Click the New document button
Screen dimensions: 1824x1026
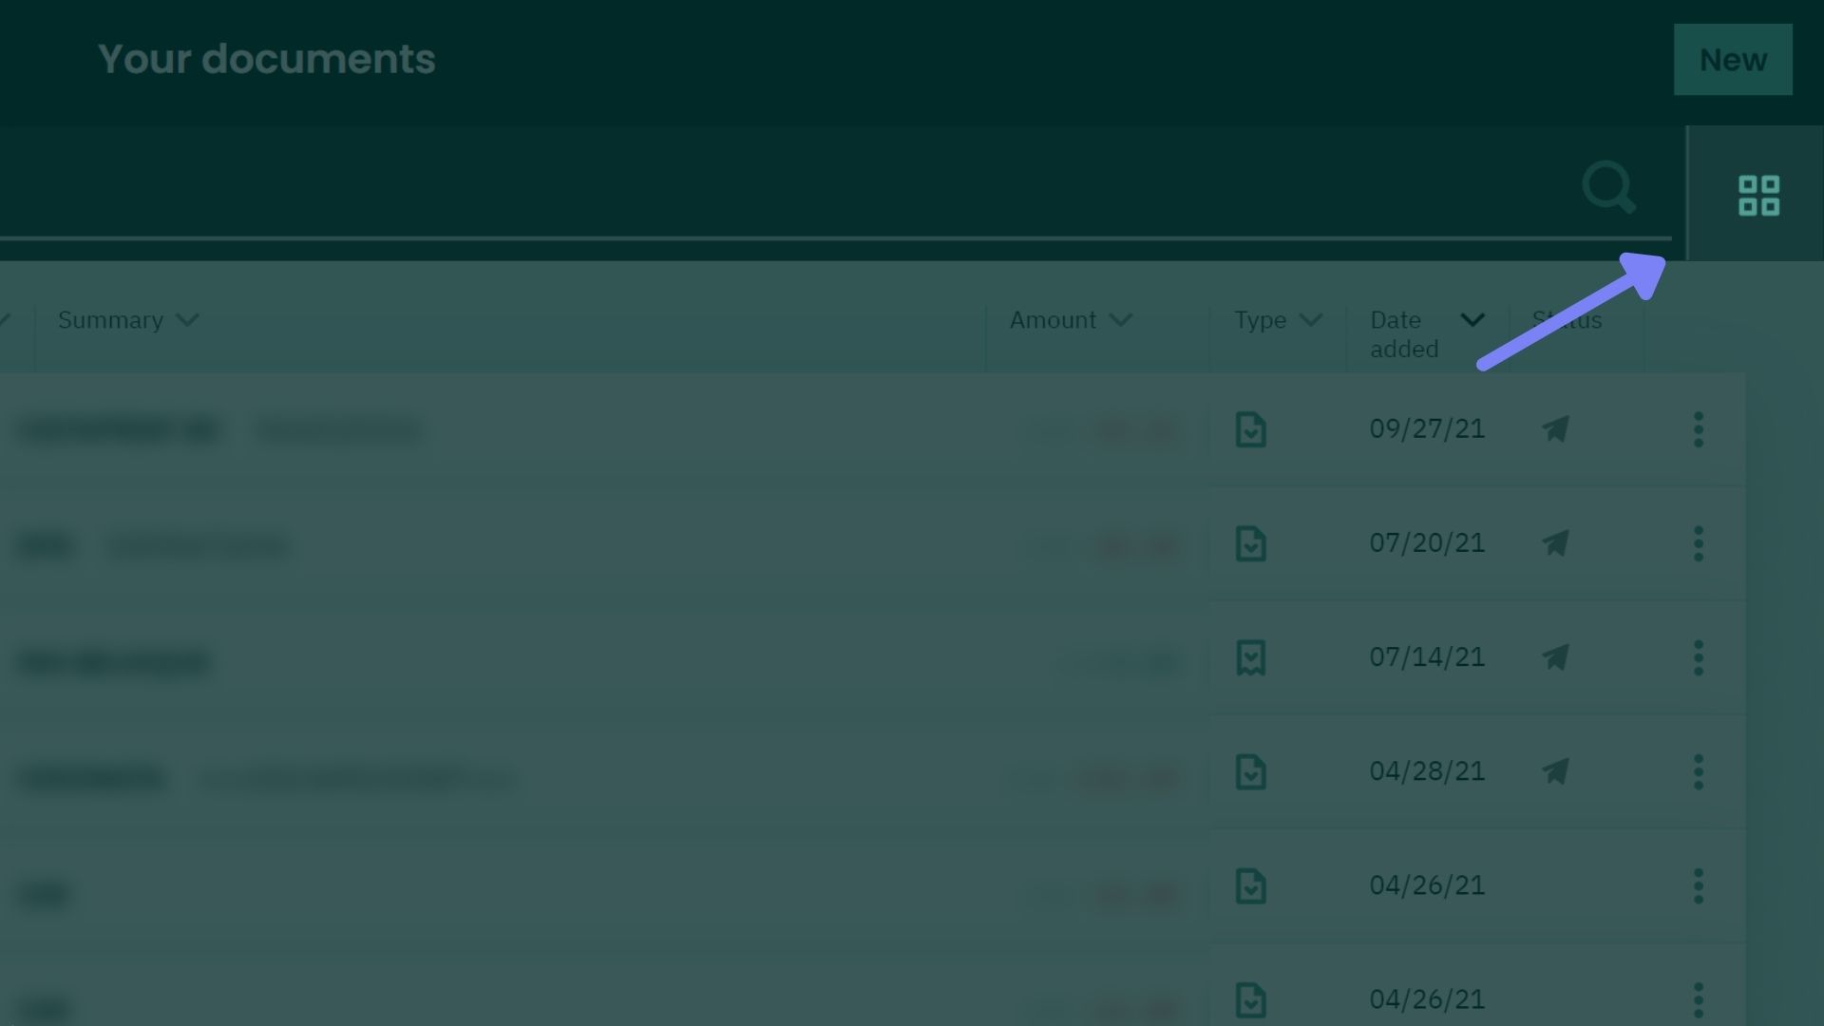point(1733,59)
